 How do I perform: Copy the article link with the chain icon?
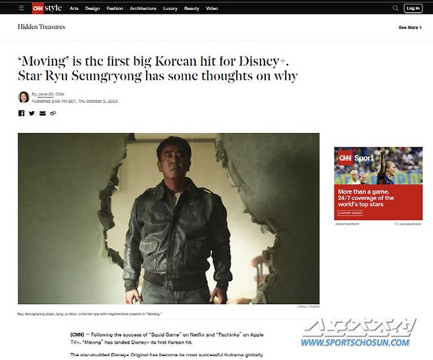coord(53,113)
